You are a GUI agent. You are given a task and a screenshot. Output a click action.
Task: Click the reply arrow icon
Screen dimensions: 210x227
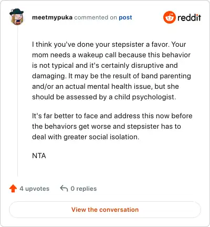pyautogui.click(x=64, y=189)
